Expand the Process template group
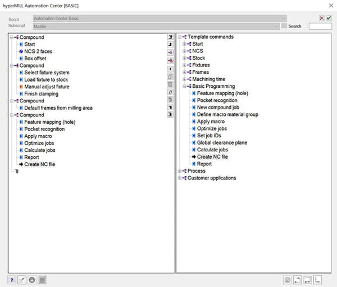The width and height of the screenshot is (337, 287). [180, 171]
